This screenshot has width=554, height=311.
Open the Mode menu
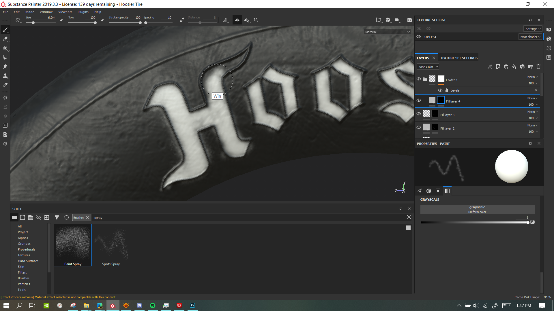(x=30, y=12)
